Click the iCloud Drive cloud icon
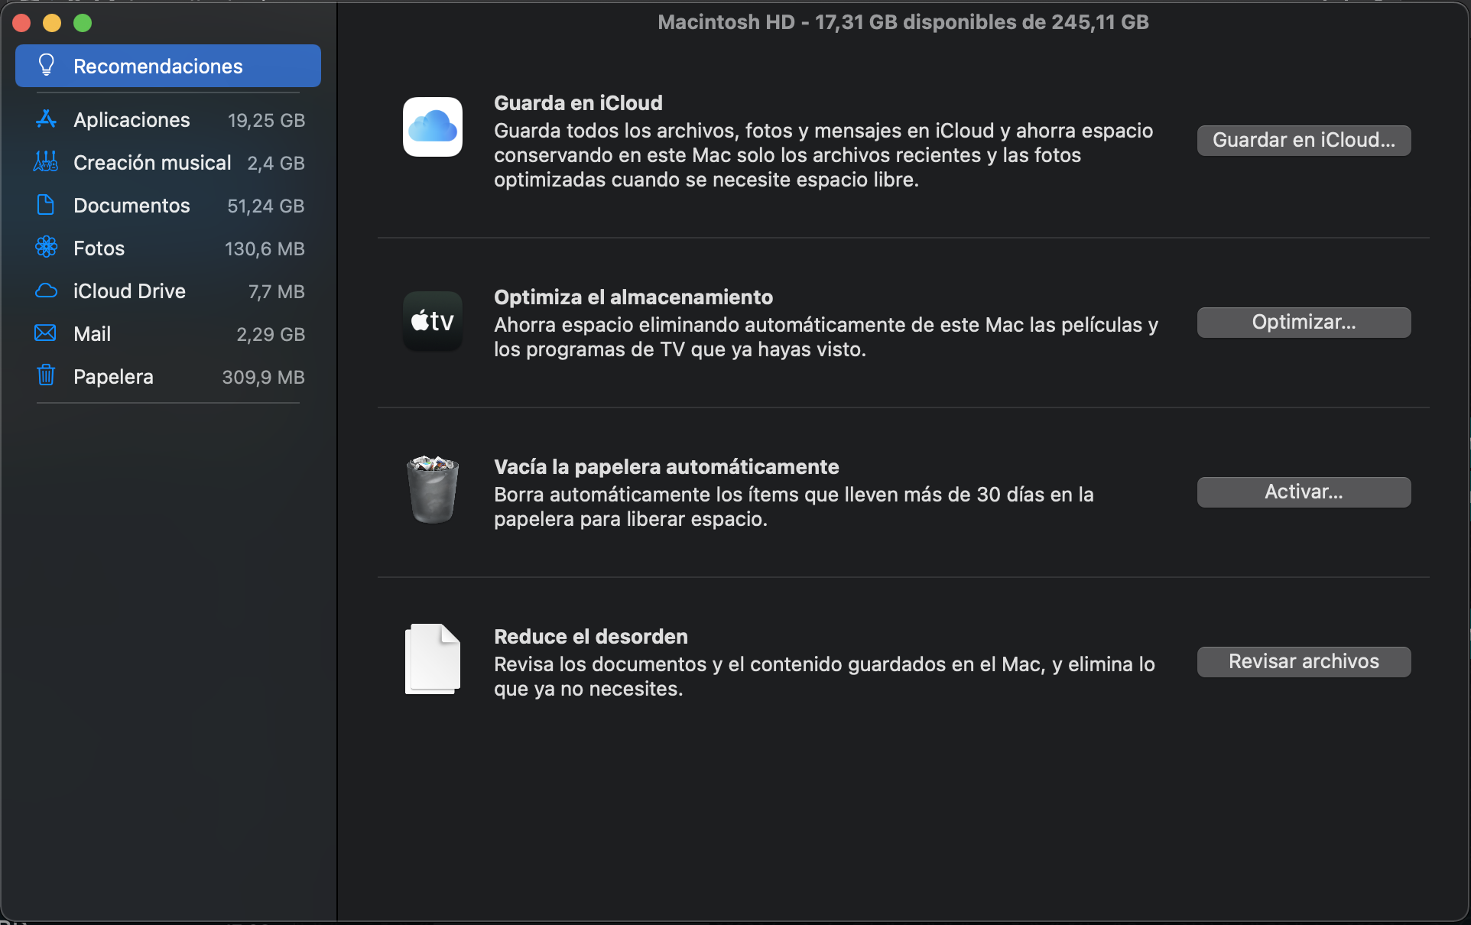The height and width of the screenshot is (925, 1471). pyautogui.click(x=46, y=290)
